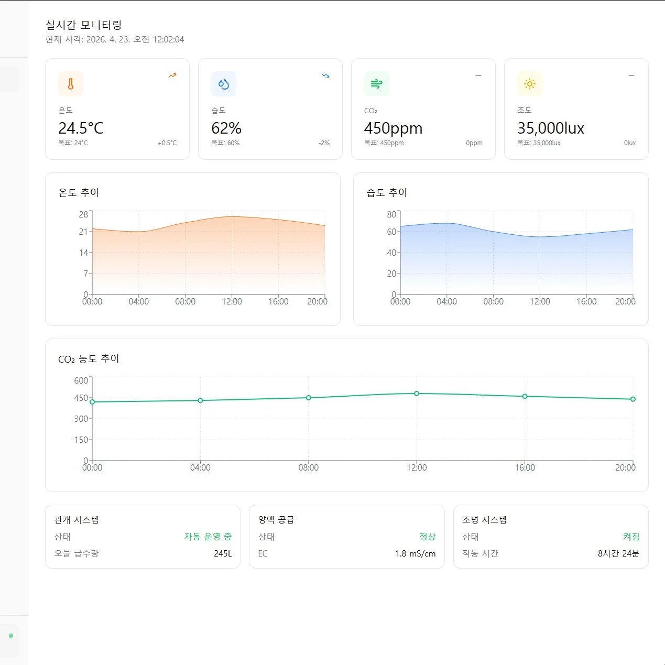Click the 0ppm deviation value
Image resolution: width=665 pixels, height=665 pixels.
[474, 143]
